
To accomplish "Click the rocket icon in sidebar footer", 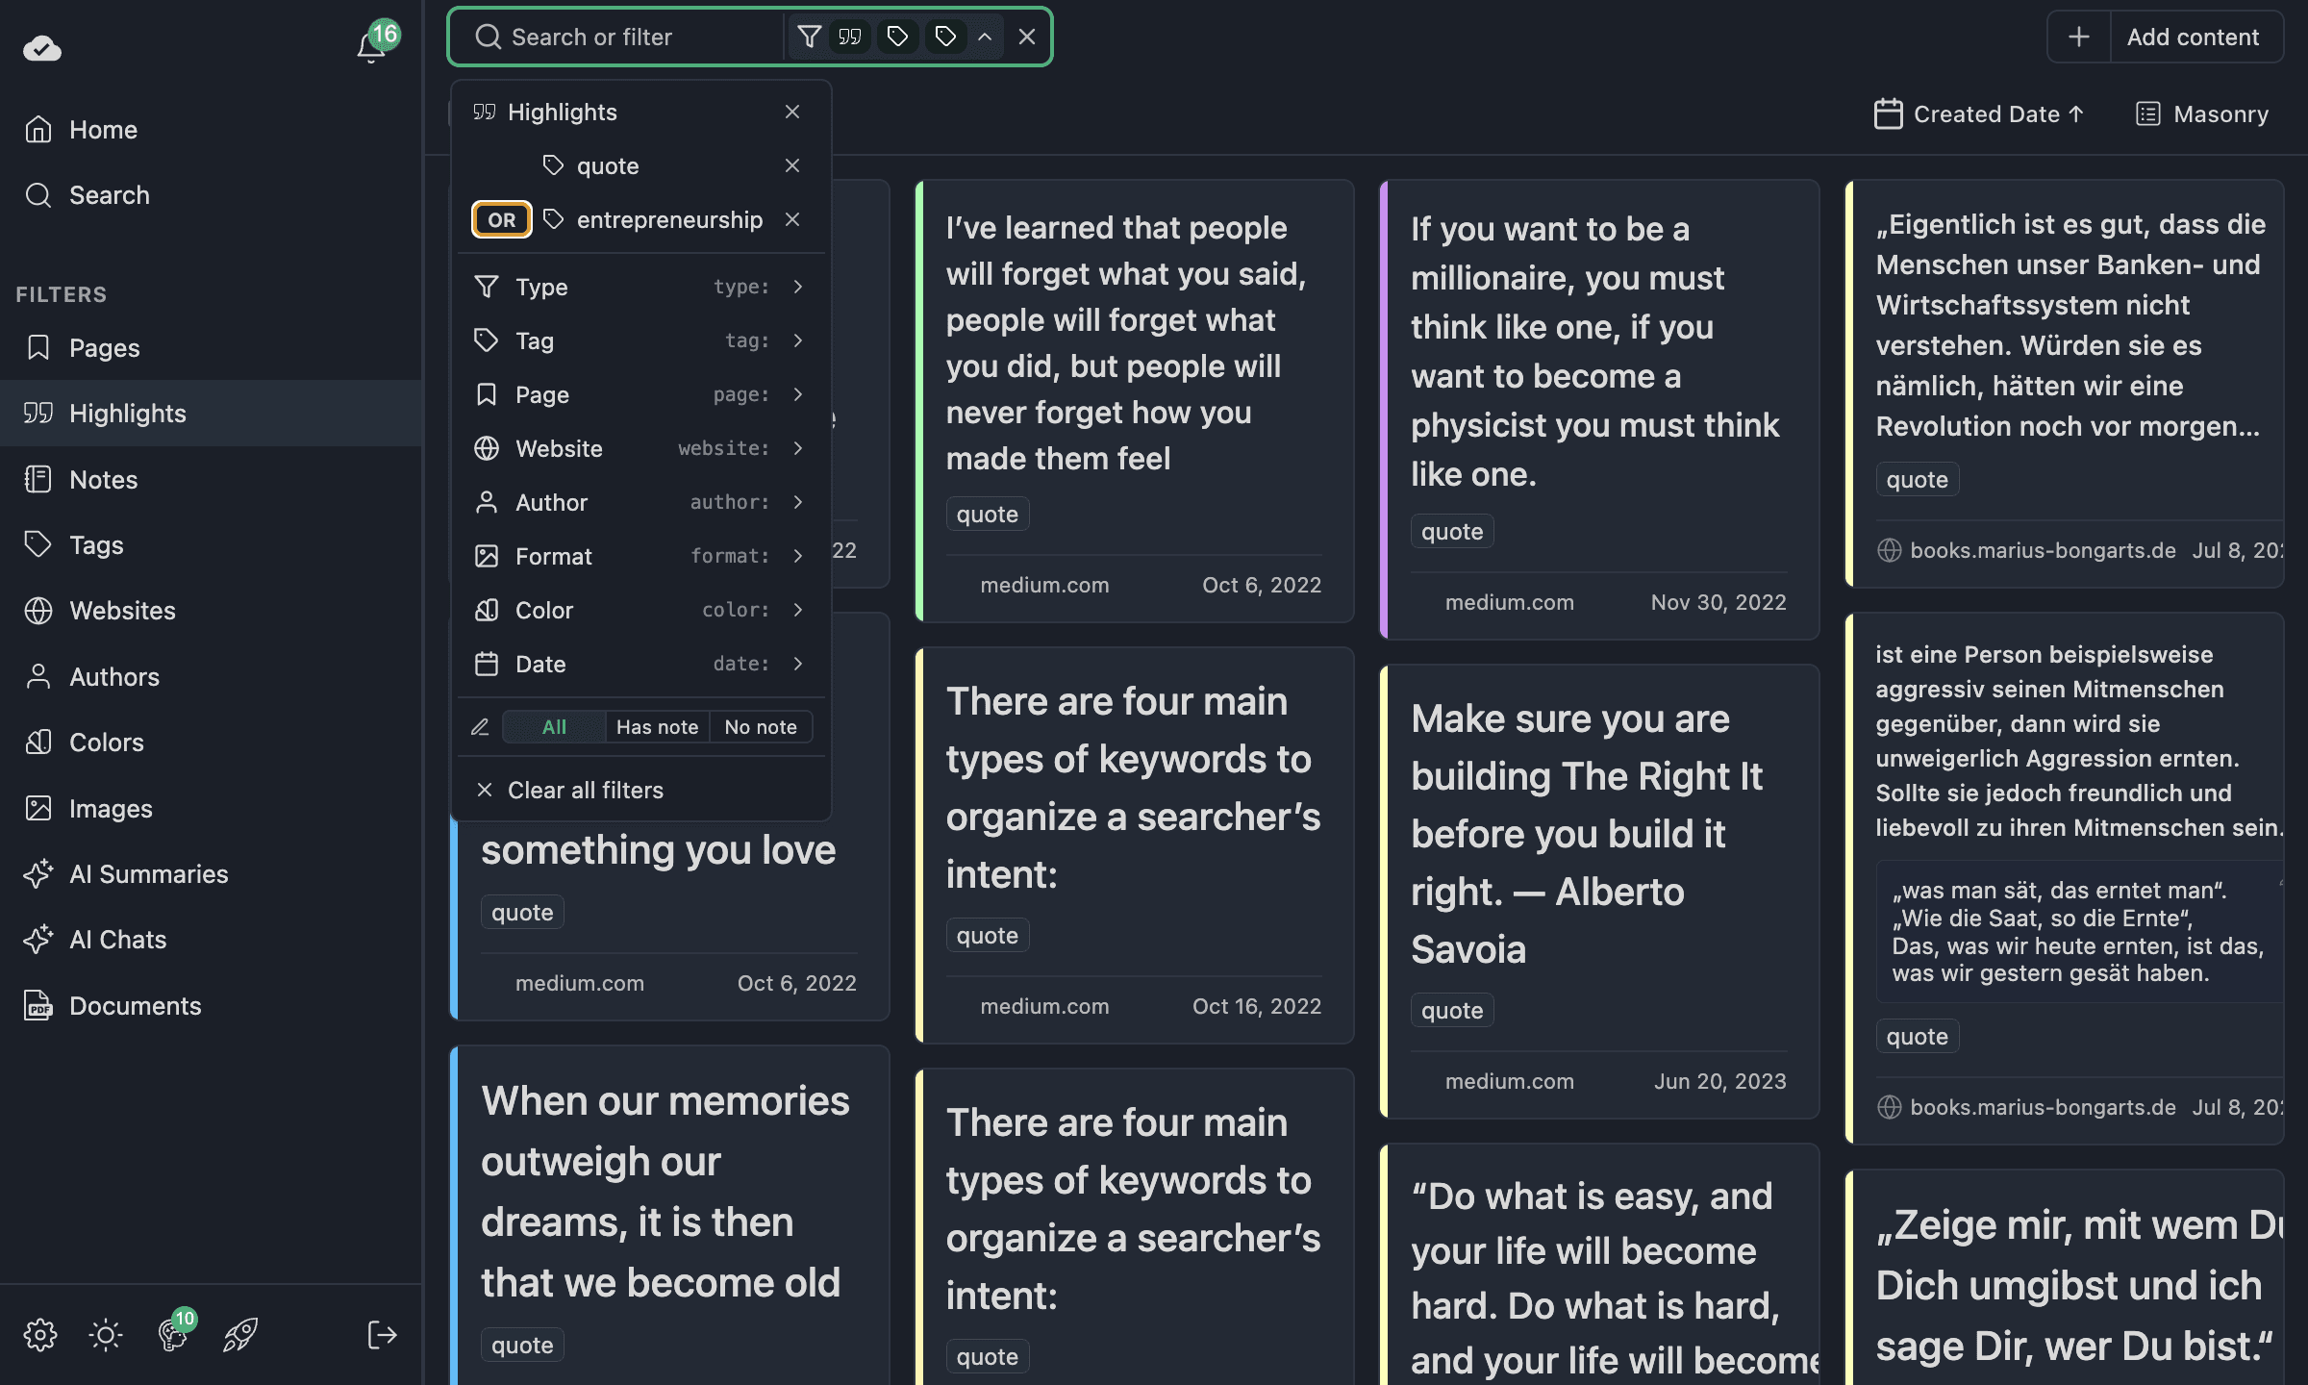I will click(x=240, y=1334).
